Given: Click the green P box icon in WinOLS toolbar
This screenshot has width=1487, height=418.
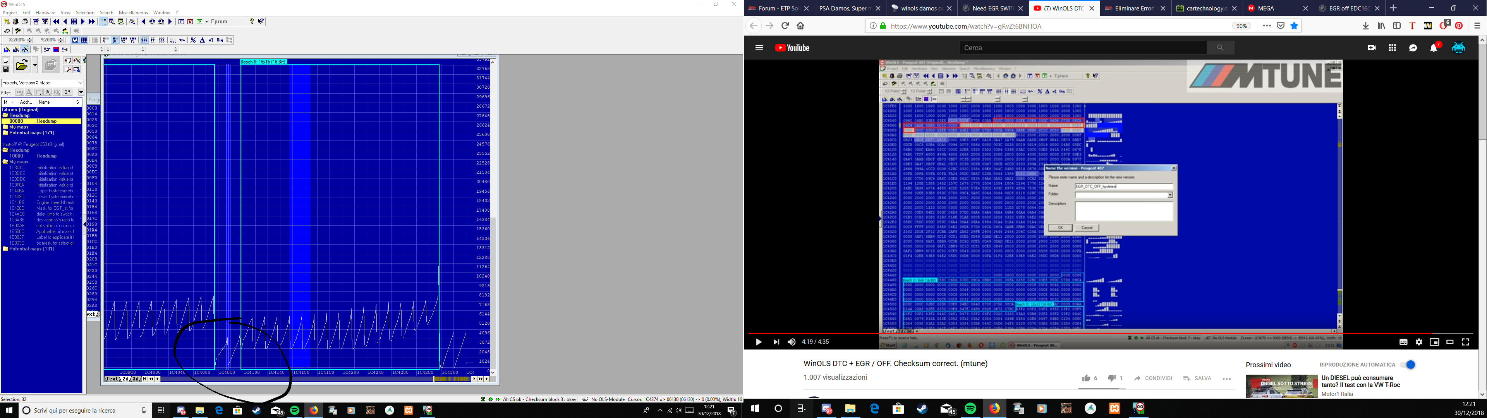Looking at the screenshot, I should click(x=200, y=22).
